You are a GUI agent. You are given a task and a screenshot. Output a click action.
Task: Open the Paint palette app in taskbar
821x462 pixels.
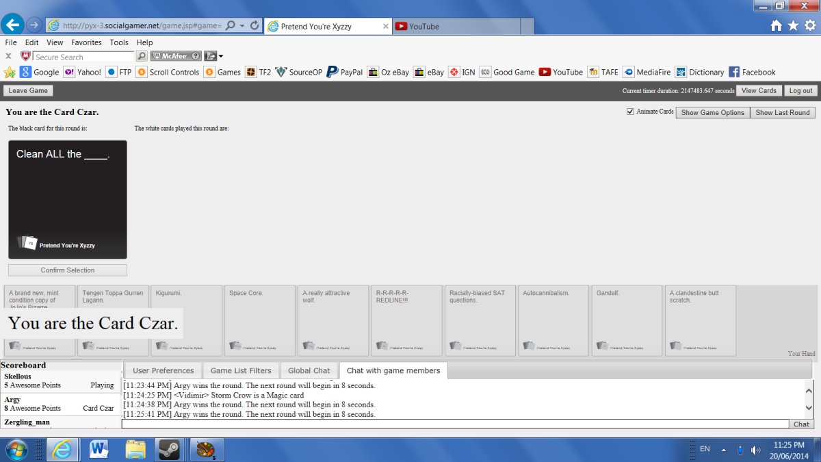pos(207,450)
